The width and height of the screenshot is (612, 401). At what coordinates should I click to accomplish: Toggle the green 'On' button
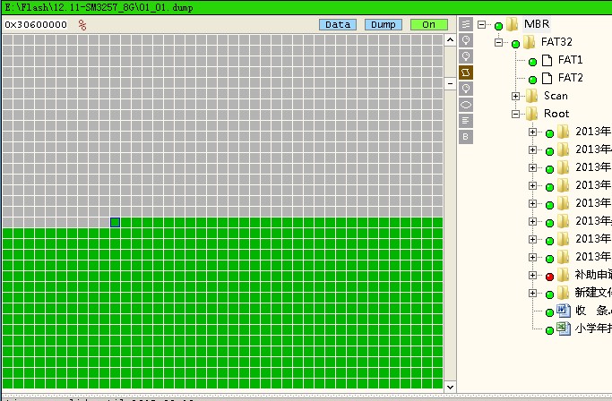[x=428, y=24]
